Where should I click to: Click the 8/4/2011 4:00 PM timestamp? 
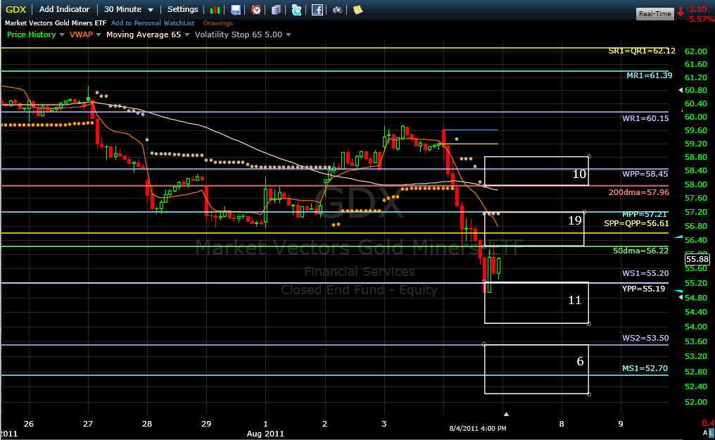coord(478,428)
